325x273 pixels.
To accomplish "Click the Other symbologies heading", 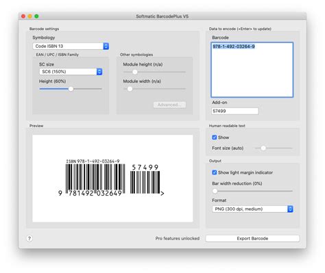I will tap(136, 55).
